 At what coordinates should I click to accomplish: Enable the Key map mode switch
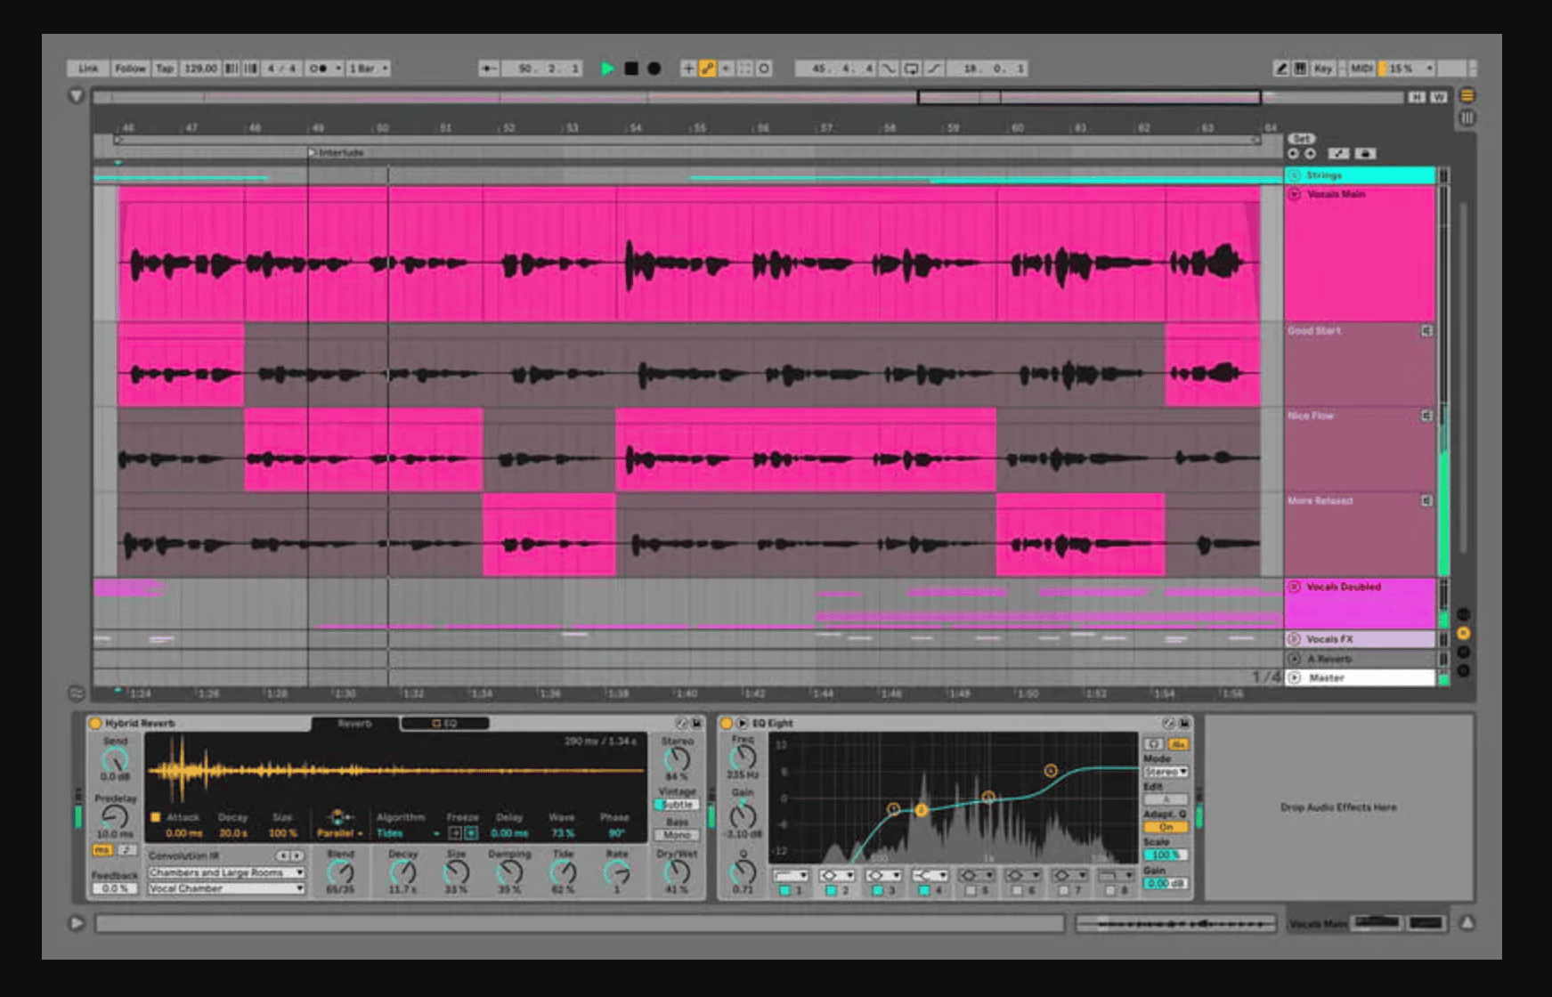coord(1323,69)
